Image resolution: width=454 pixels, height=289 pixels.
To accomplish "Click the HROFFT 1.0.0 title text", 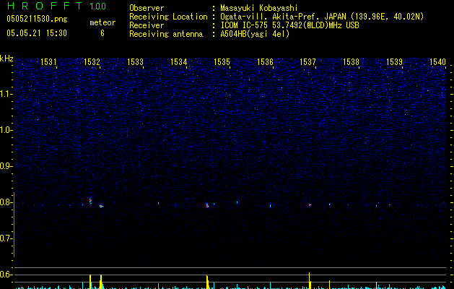I will (56, 6).
